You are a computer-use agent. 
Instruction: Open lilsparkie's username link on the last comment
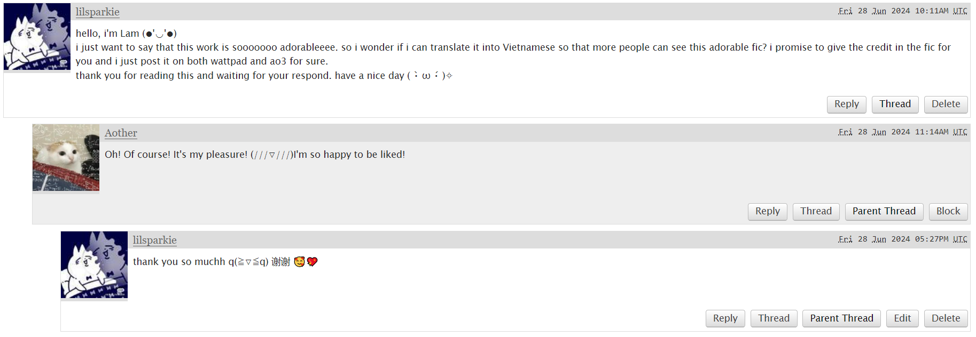pyautogui.click(x=154, y=240)
